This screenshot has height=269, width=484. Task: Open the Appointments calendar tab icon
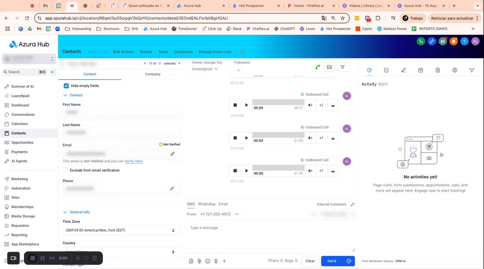point(420,70)
